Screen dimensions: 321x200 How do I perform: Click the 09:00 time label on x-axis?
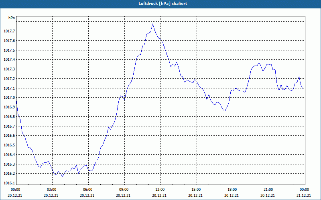click(124, 190)
